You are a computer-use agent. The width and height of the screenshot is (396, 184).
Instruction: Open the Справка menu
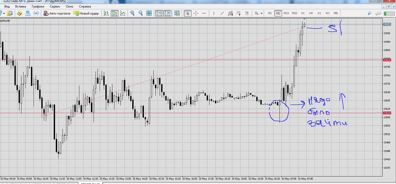click(x=85, y=6)
